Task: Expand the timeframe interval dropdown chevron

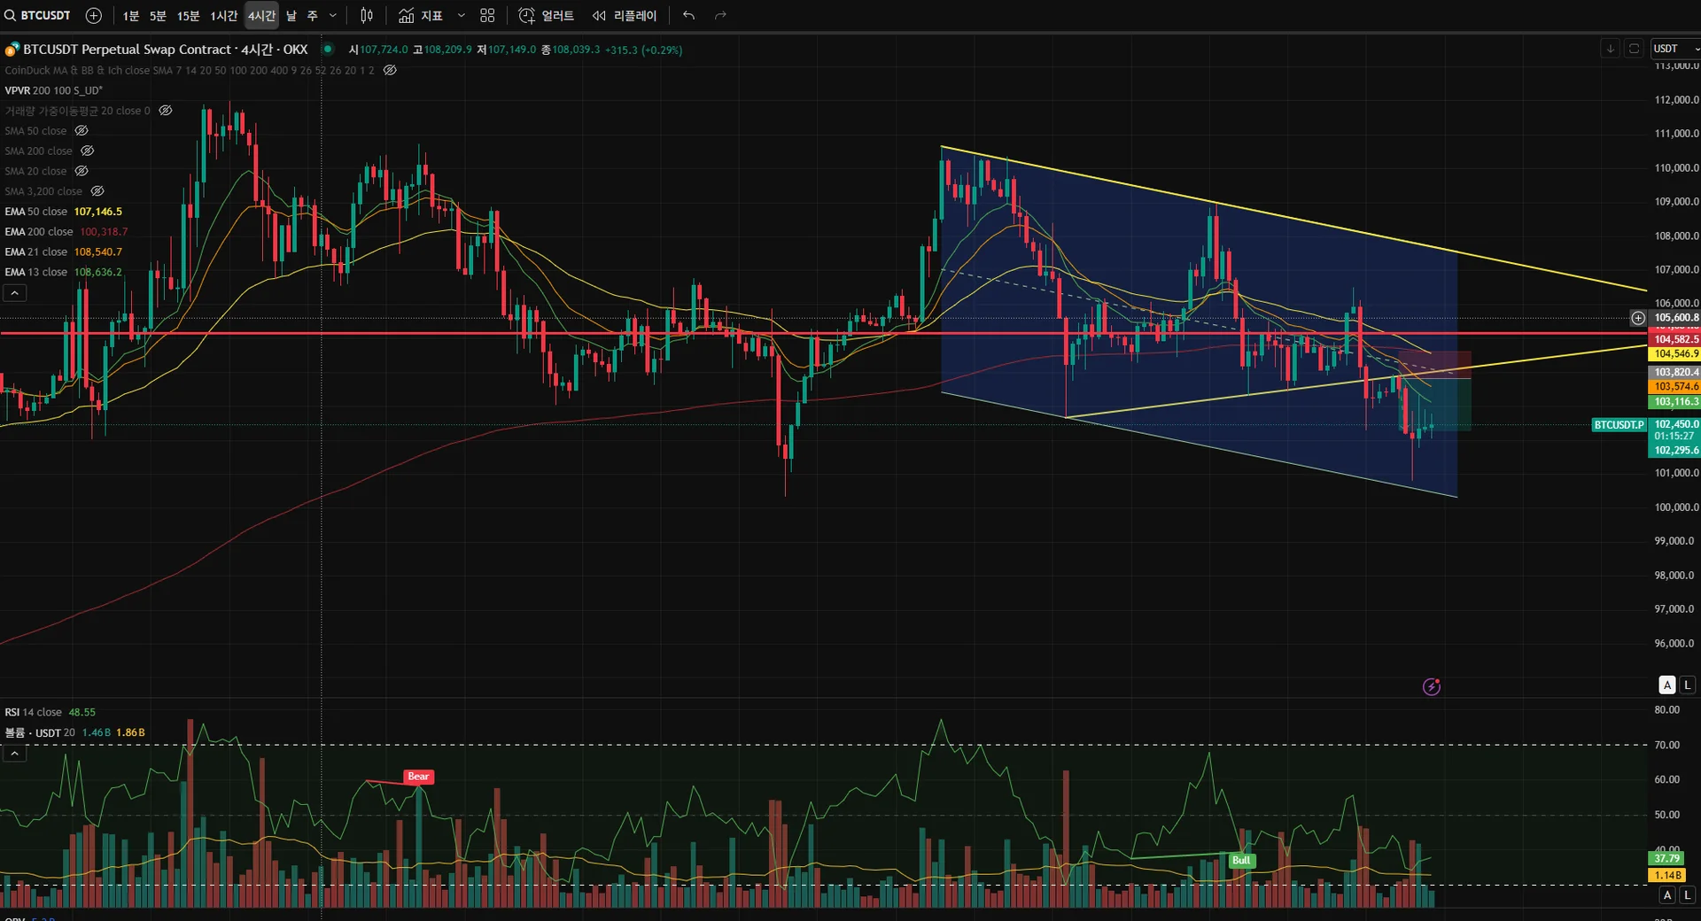Action: pyautogui.click(x=333, y=15)
